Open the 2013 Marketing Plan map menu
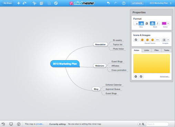The width and height of the screenshot is (175, 127). pos(161,3)
